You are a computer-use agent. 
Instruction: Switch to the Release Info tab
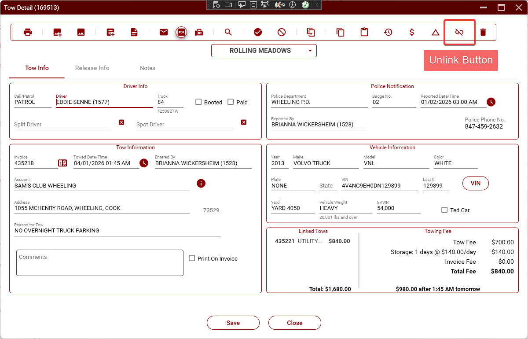pyautogui.click(x=92, y=68)
